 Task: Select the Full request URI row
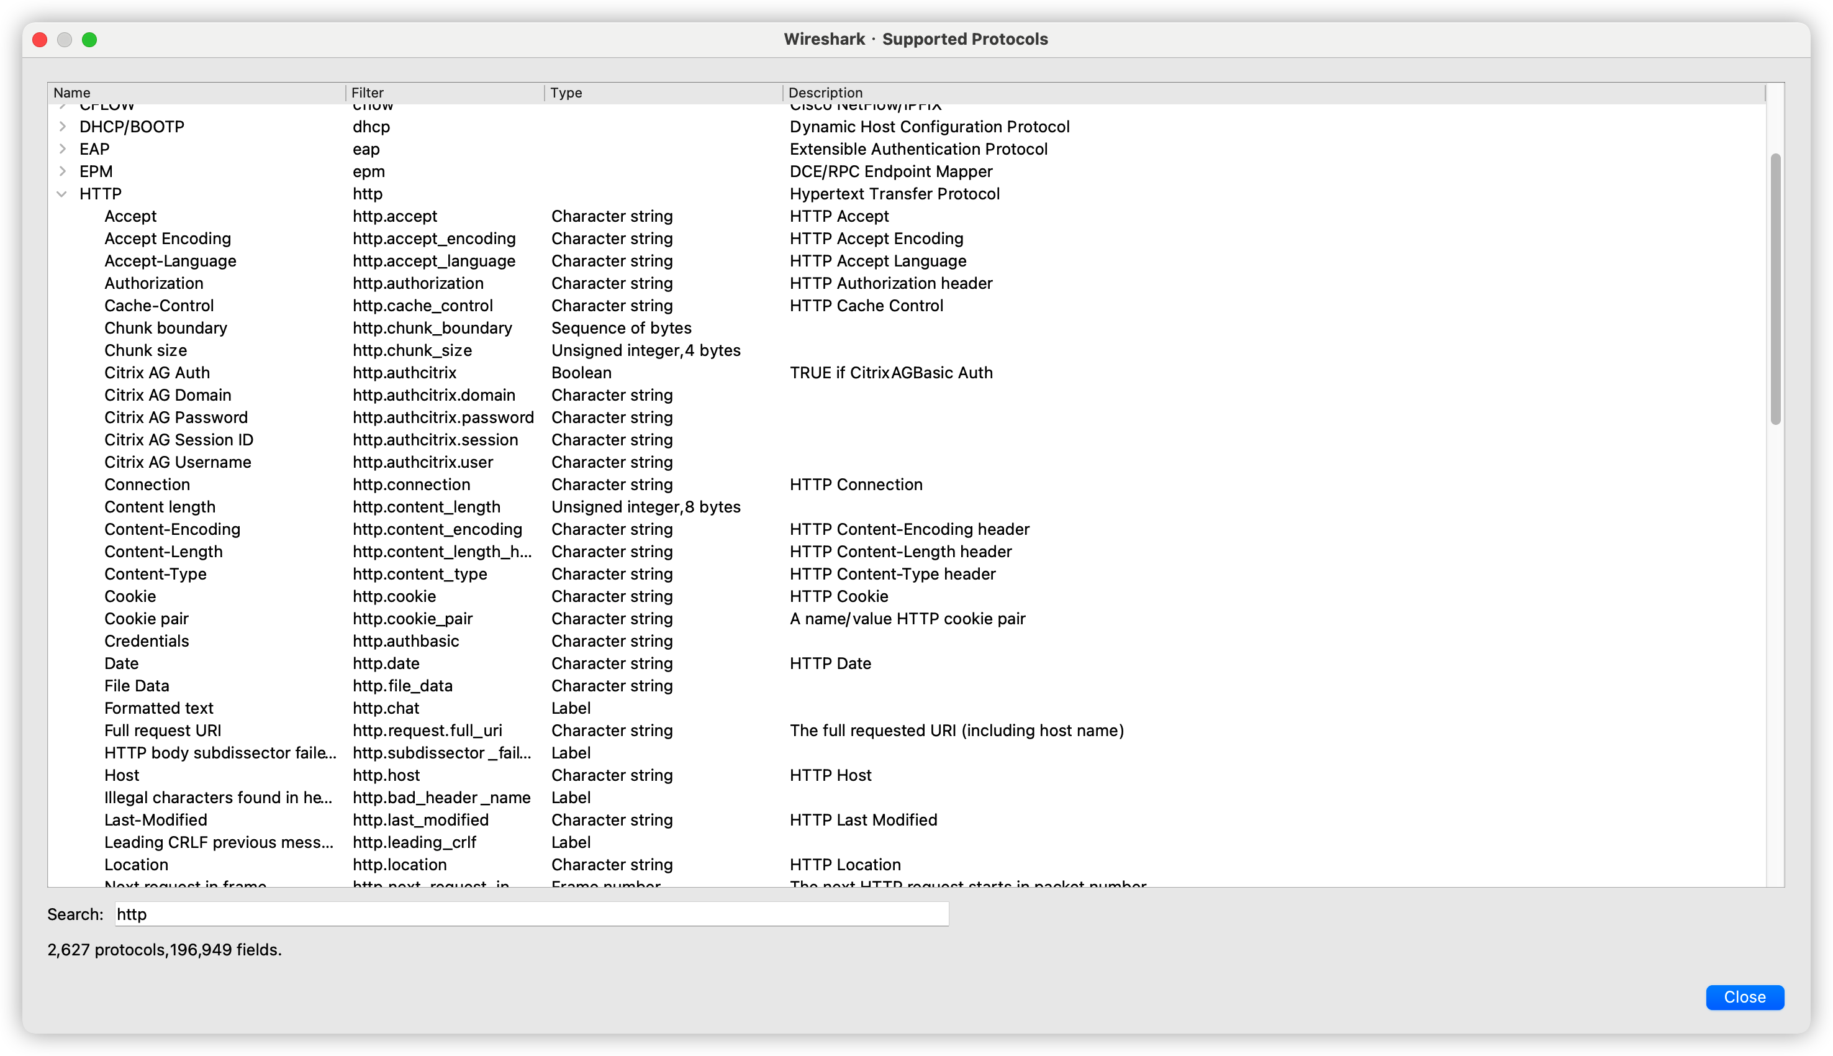(906, 731)
